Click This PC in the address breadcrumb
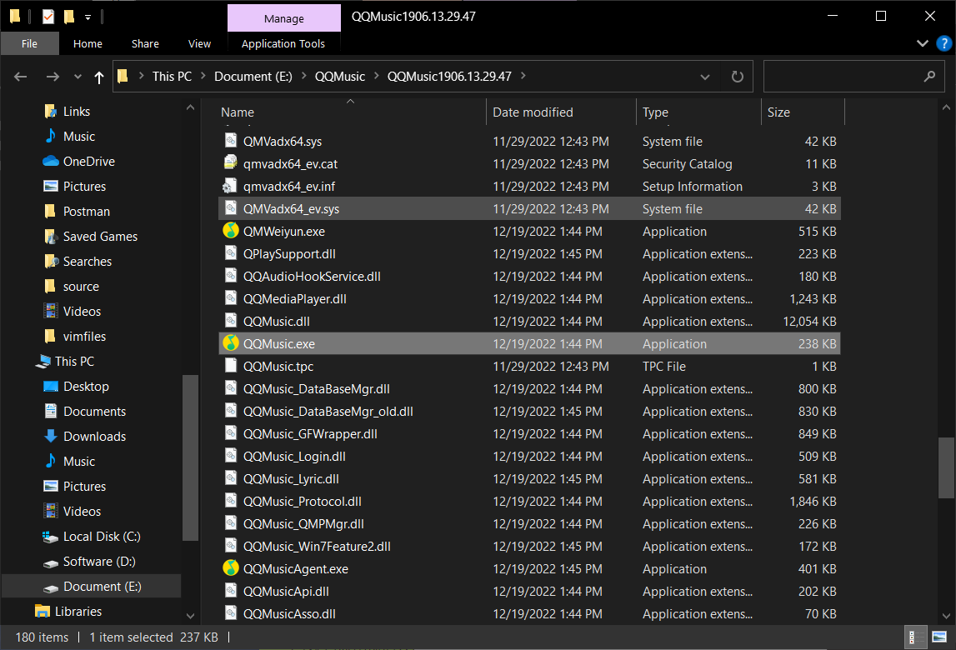The image size is (956, 650). (172, 76)
